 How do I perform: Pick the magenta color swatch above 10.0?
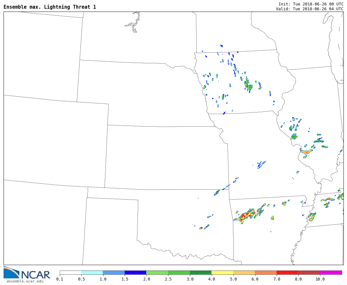[x=331, y=272]
